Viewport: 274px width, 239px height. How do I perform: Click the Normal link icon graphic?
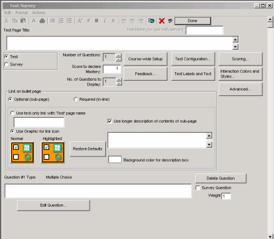22,152
